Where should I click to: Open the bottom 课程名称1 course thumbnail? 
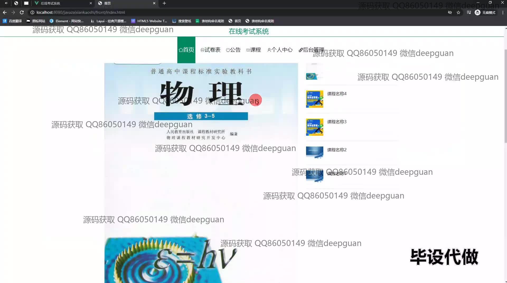click(314, 176)
